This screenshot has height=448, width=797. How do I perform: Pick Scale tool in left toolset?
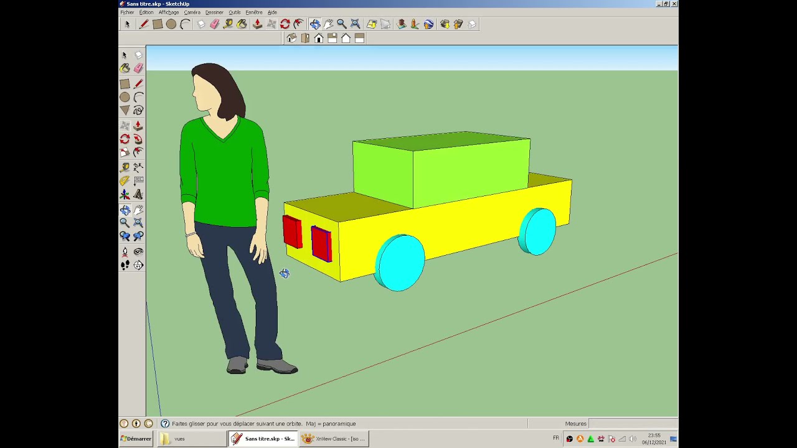click(x=125, y=153)
